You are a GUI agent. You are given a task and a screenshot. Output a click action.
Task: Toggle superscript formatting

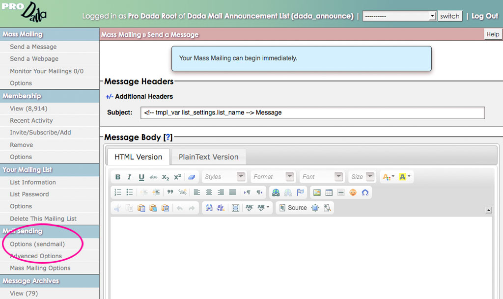[x=177, y=177]
